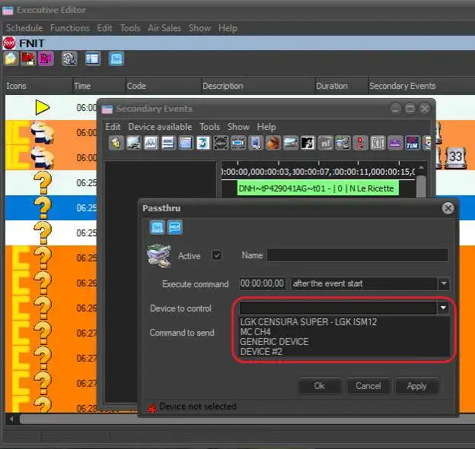Select GENERIC DEVICE from the device list
The height and width of the screenshot is (449, 475).
click(x=274, y=342)
